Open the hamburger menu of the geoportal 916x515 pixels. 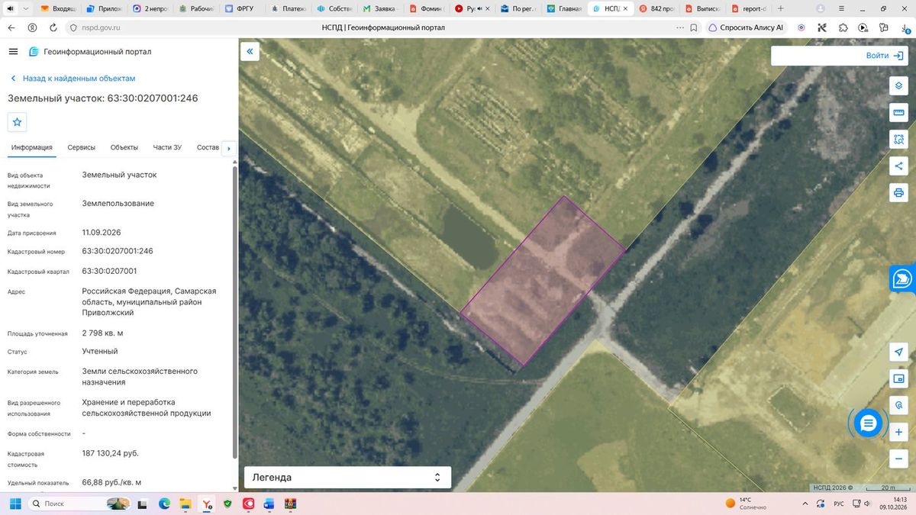point(13,52)
